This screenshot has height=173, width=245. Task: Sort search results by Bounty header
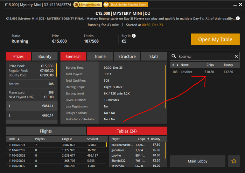tap(228, 65)
